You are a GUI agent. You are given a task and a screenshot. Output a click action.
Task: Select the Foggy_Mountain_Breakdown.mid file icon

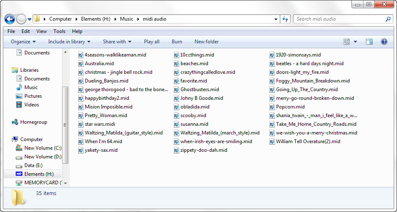272,81
